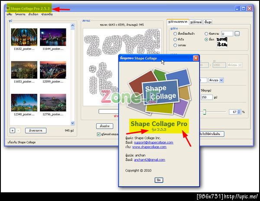Click the 'Shape Collage Pro' title in About dialog

tap(159, 124)
